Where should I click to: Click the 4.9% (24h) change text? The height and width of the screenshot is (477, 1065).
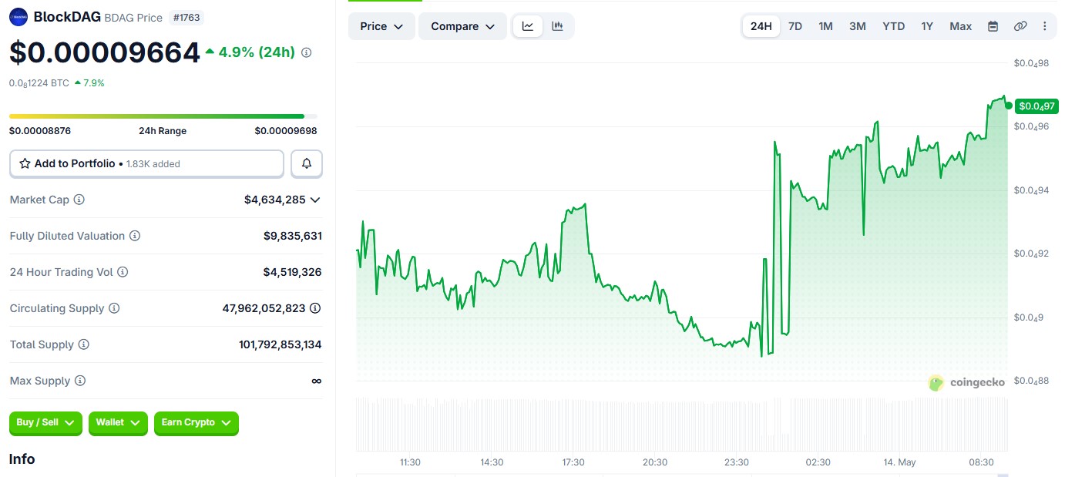(257, 52)
